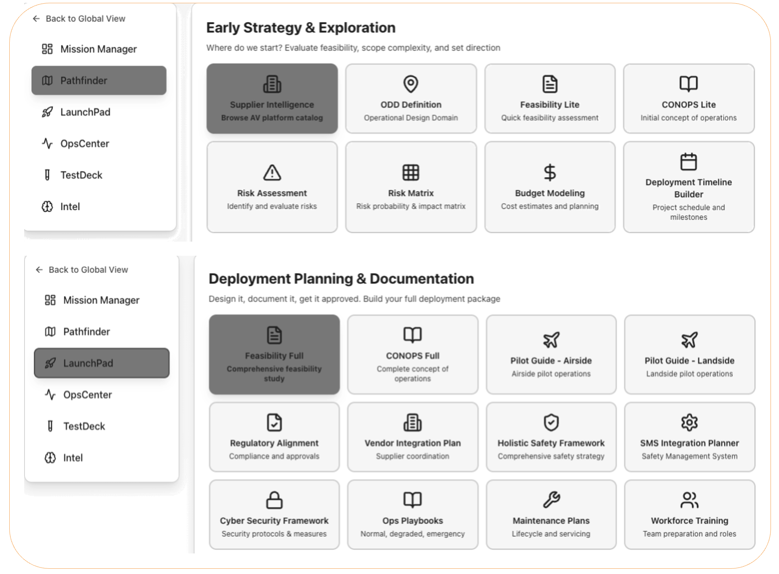Click the Cyber Security Framework lock icon
The image size is (779, 574).
[274, 500]
